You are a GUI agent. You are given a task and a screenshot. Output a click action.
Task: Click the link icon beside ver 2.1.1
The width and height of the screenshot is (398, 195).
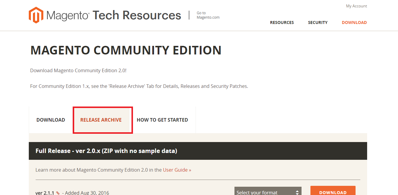click(x=58, y=193)
